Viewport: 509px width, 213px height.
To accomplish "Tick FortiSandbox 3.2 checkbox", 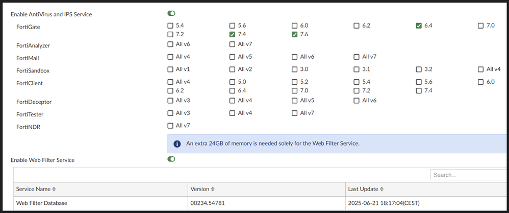I will [x=419, y=69].
